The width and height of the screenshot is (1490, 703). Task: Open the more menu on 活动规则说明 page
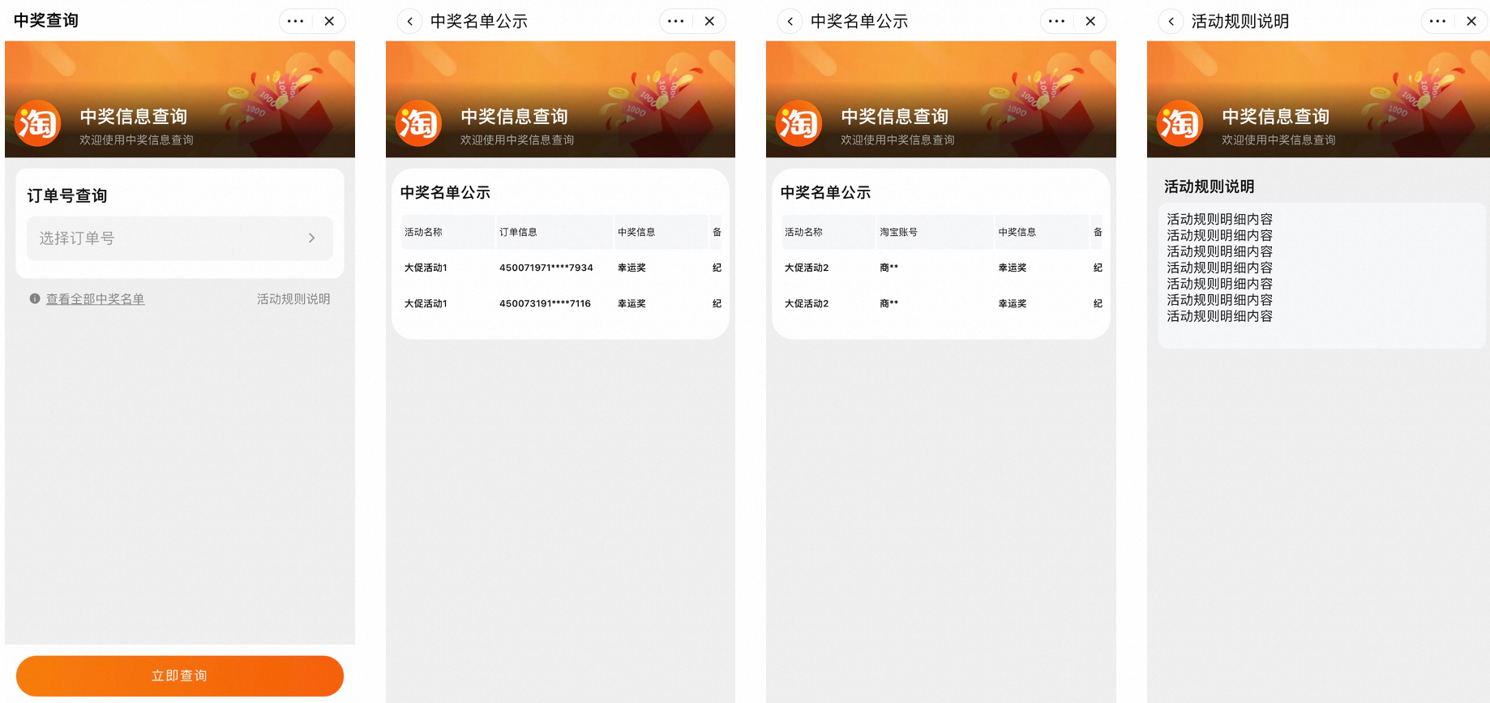click(x=1437, y=21)
